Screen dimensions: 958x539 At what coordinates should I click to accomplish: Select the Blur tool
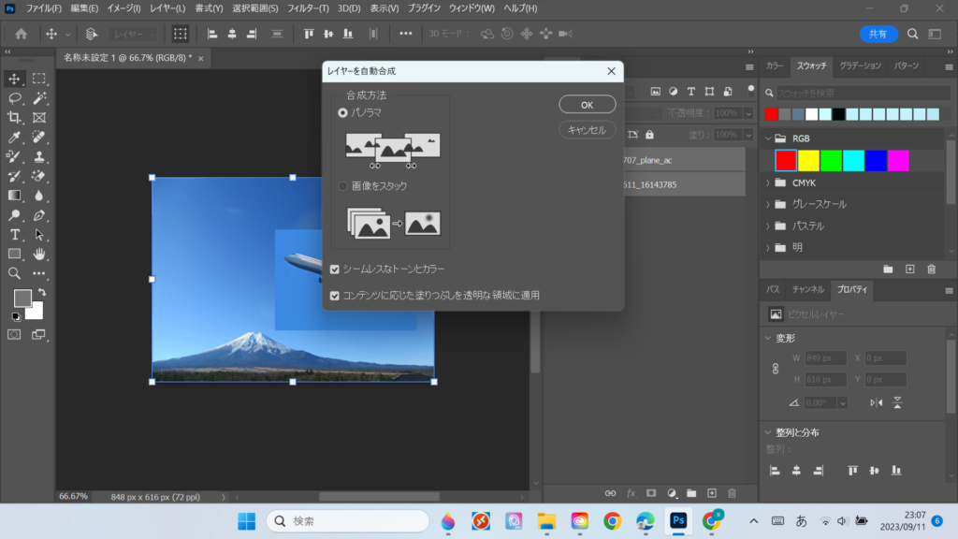[x=39, y=196]
